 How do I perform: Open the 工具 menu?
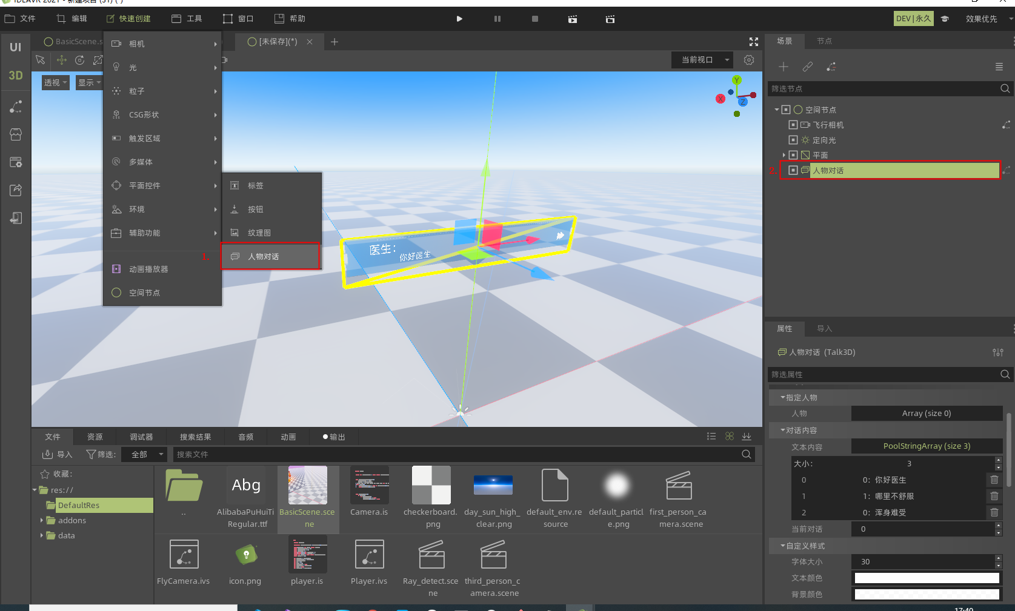187,19
